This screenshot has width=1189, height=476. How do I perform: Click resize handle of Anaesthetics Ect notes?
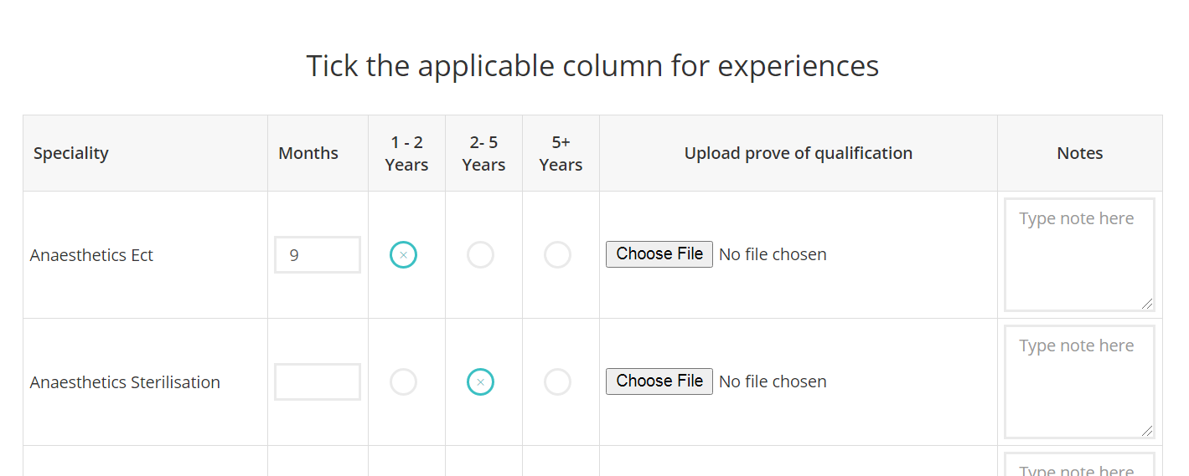[1147, 304]
